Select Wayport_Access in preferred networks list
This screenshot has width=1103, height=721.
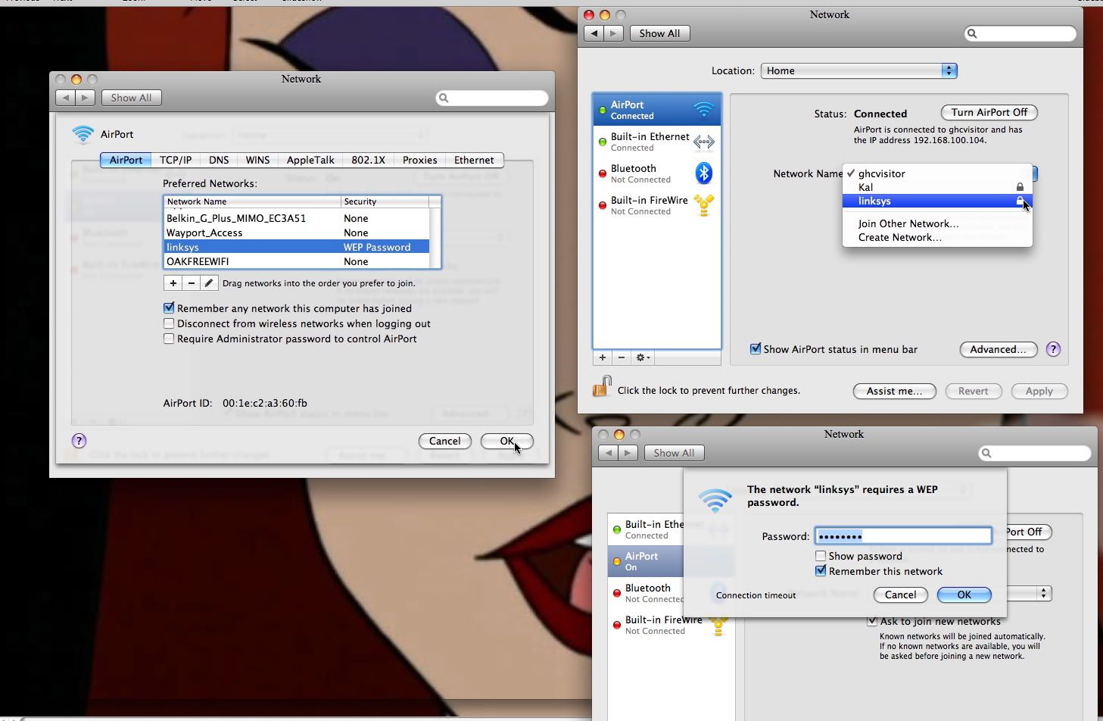[x=297, y=233]
